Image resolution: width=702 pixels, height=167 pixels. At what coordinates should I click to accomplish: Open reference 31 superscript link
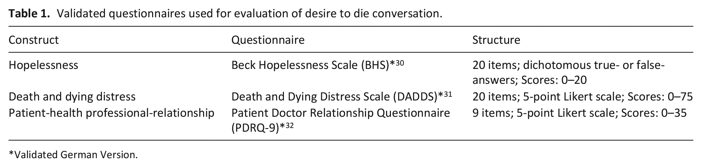point(448,94)
